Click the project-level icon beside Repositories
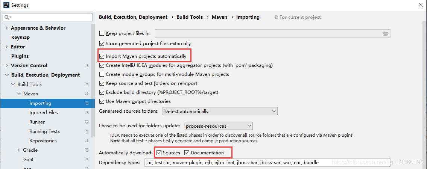427x169 pixels. [x=87, y=141]
